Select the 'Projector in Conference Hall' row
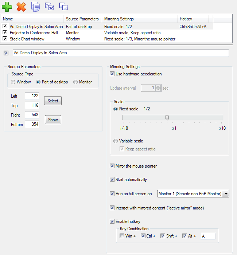237x255 pixels. (107, 33)
